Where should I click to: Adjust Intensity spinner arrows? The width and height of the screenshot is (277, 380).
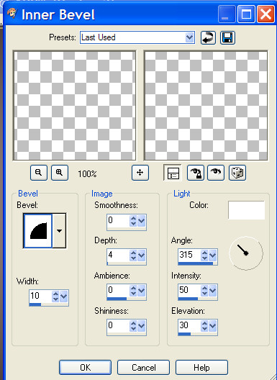204,291
